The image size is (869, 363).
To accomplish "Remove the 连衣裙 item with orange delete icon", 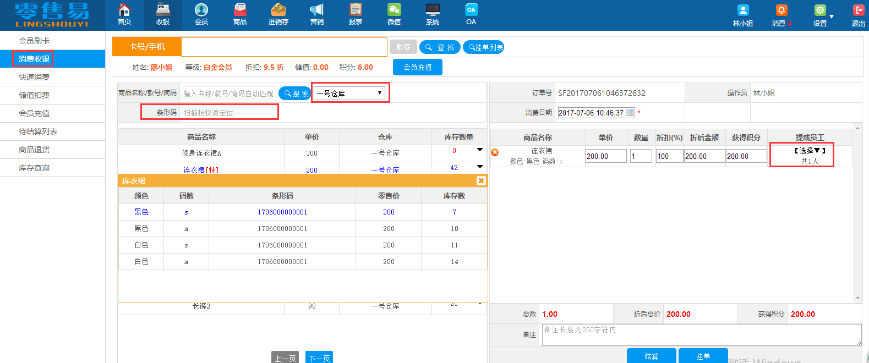I will [x=495, y=152].
